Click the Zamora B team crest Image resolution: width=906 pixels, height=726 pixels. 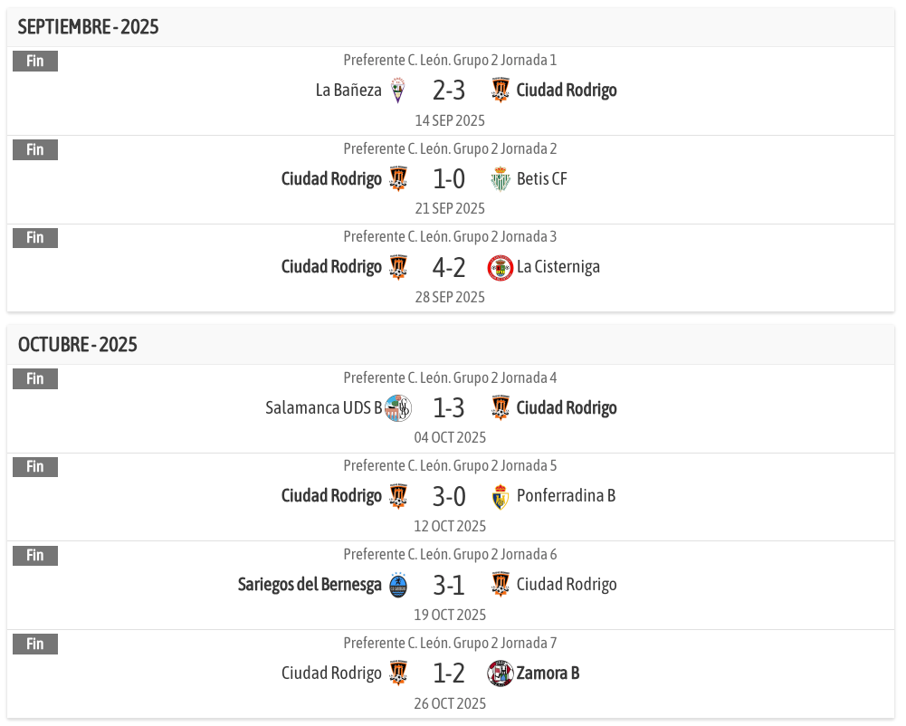tap(500, 673)
